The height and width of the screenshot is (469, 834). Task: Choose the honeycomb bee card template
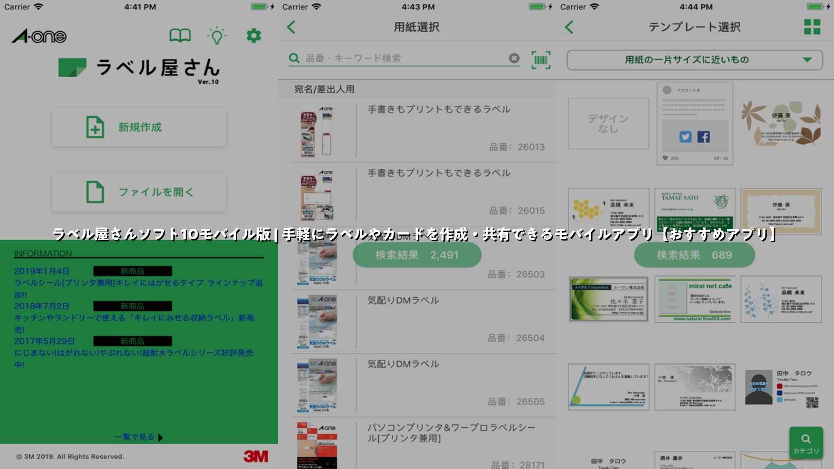pyautogui.click(x=609, y=211)
